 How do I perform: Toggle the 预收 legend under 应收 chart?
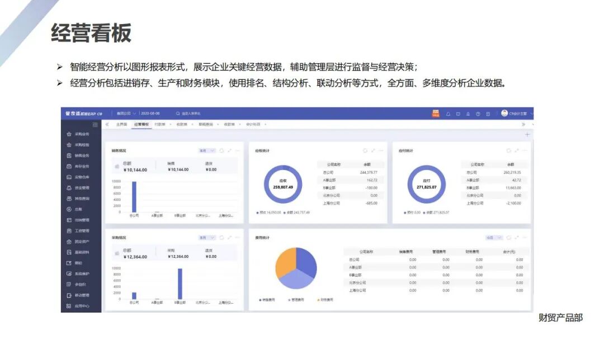pos(269,212)
